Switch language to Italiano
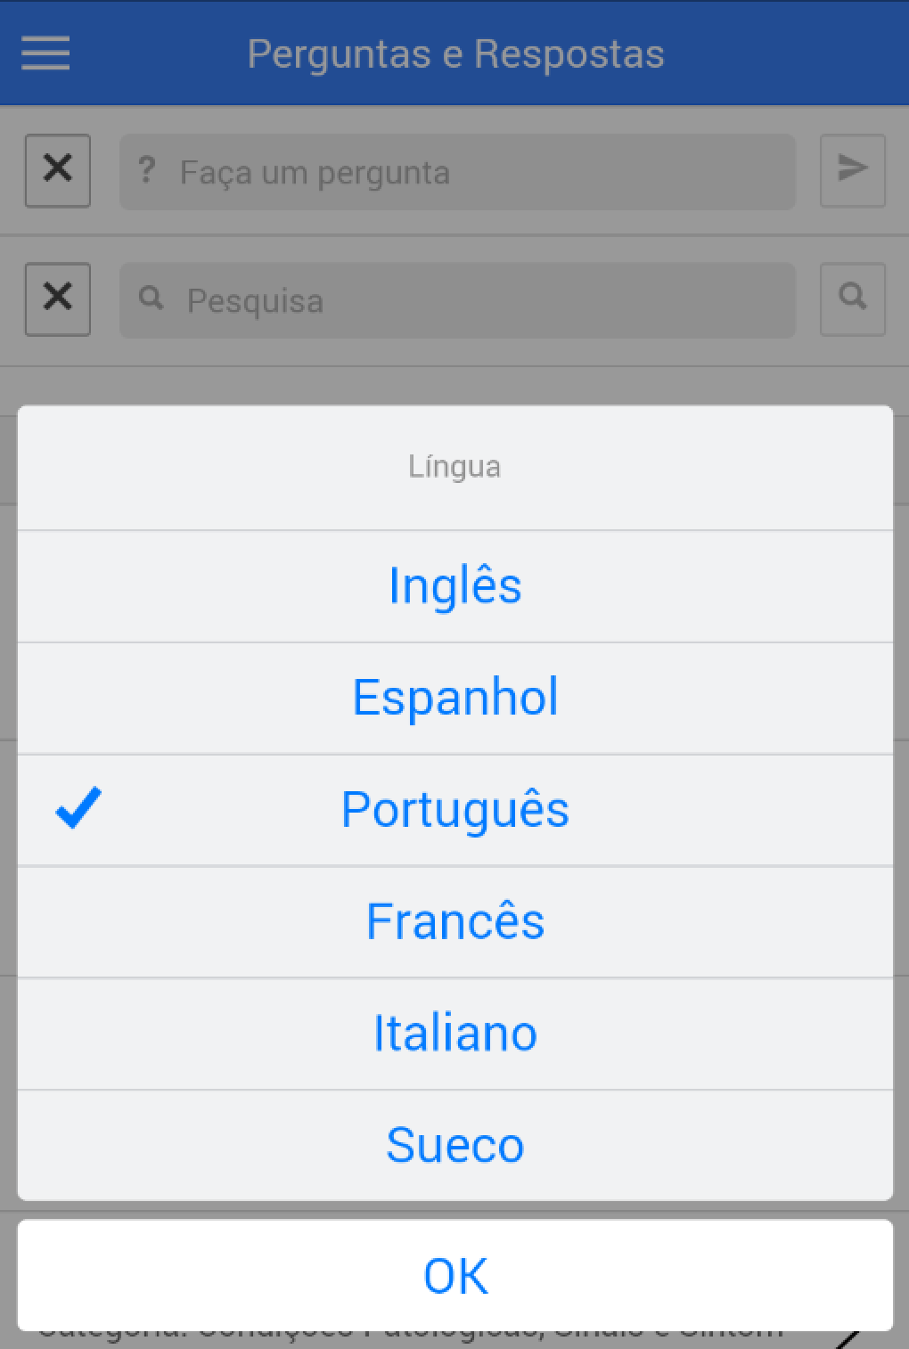This screenshot has height=1349, width=909. (x=454, y=1034)
